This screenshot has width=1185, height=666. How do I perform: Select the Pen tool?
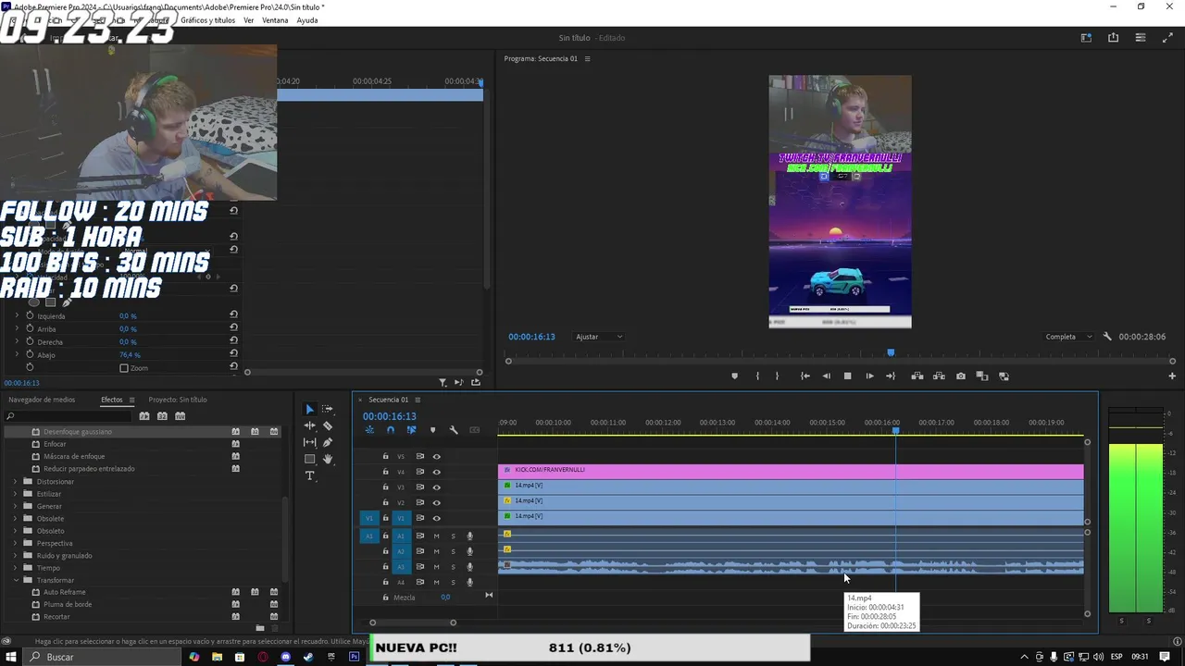(x=328, y=442)
